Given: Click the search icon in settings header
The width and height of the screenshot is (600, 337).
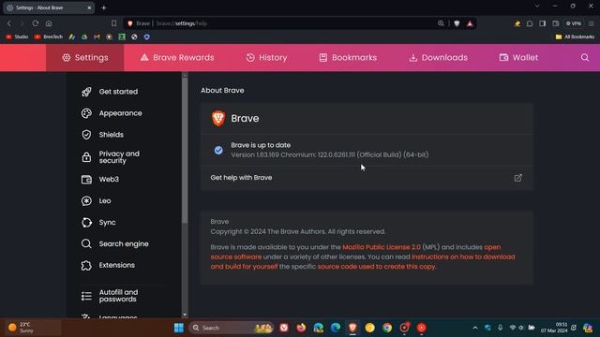Looking at the screenshot, I should [x=585, y=58].
